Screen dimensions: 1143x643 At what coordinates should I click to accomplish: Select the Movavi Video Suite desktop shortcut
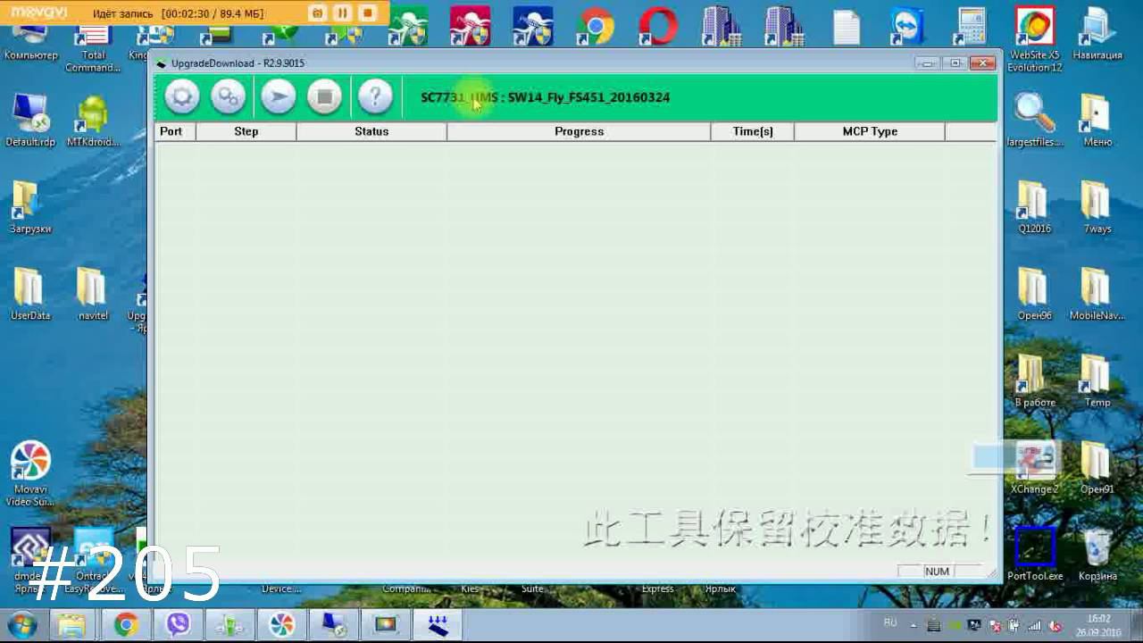click(30, 473)
